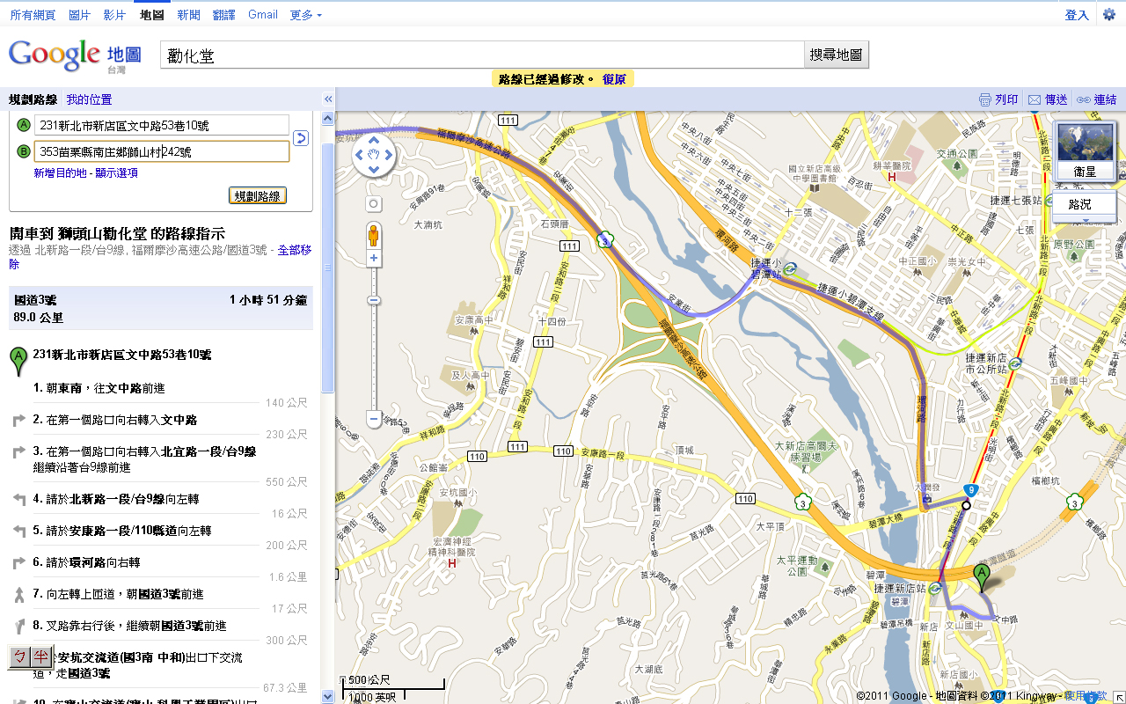Click the 新增目的地 link
Screen dimensions: 1126x704
(x=61, y=173)
